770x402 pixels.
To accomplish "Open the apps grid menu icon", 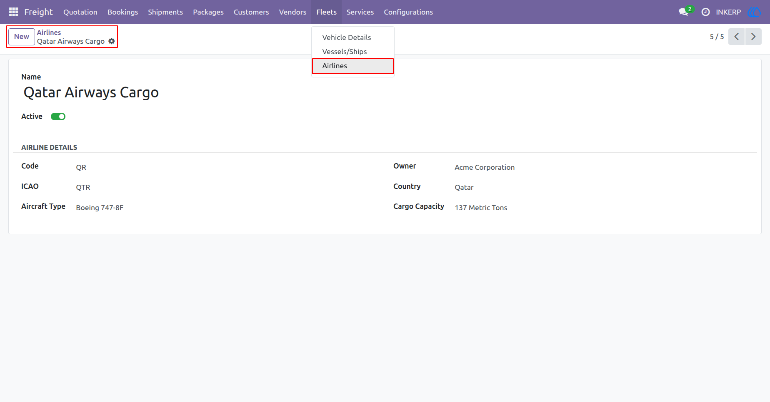I will pyautogui.click(x=13, y=12).
